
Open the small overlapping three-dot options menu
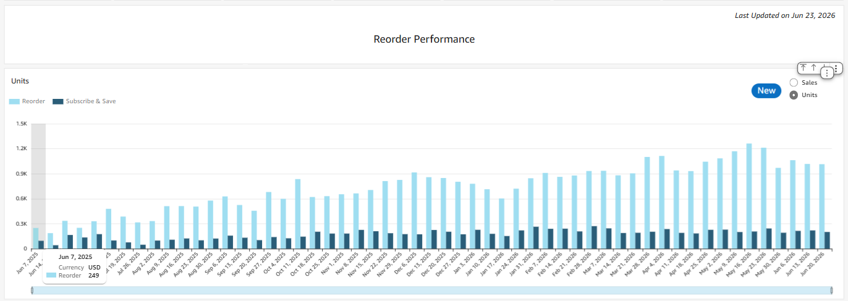coord(828,73)
